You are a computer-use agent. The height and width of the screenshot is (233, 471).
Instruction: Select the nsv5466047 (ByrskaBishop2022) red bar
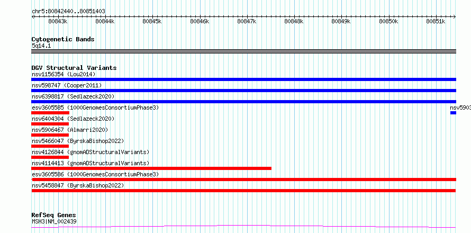coord(50,146)
